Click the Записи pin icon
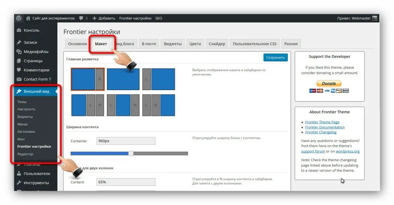 pyautogui.click(x=19, y=42)
